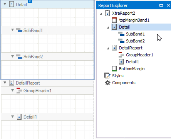
Task: Click SubBand2 icon in Report Explorer tree
Action: coord(121,41)
